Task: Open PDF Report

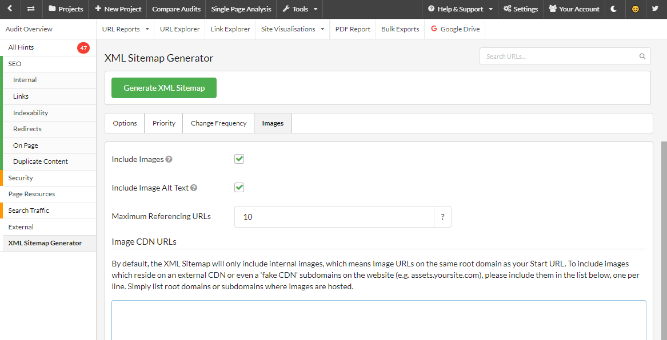Action: point(353,29)
